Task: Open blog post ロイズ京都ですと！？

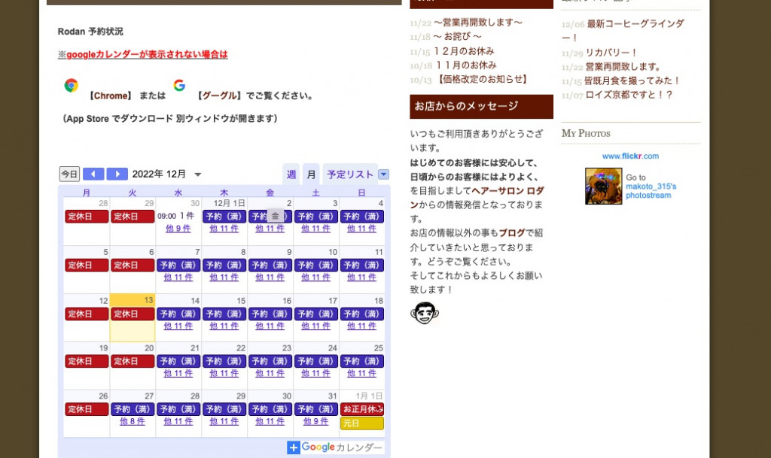Action: [x=629, y=95]
